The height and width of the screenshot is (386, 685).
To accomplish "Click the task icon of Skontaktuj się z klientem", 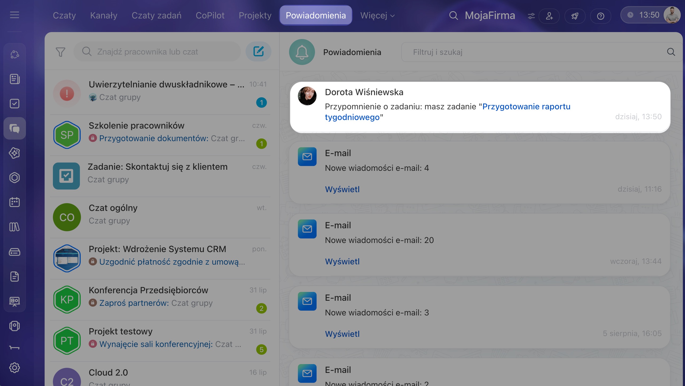I will (x=66, y=176).
